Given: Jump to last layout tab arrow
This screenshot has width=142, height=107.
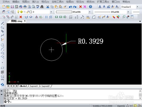Looking at the screenshot, I should pos(17,86).
